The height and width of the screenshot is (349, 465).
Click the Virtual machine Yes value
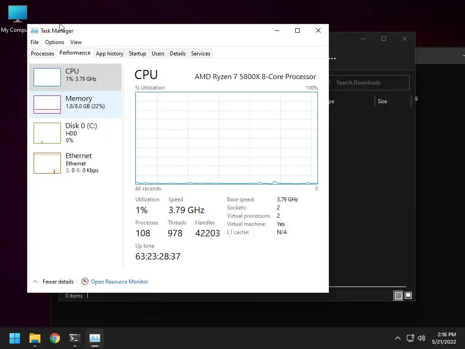pyautogui.click(x=281, y=224)
